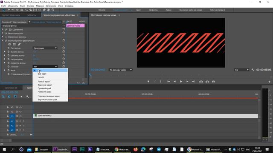Play the program monitor preview
The image size is (273, 153).
pyautogui.click(x=181, y=82)
